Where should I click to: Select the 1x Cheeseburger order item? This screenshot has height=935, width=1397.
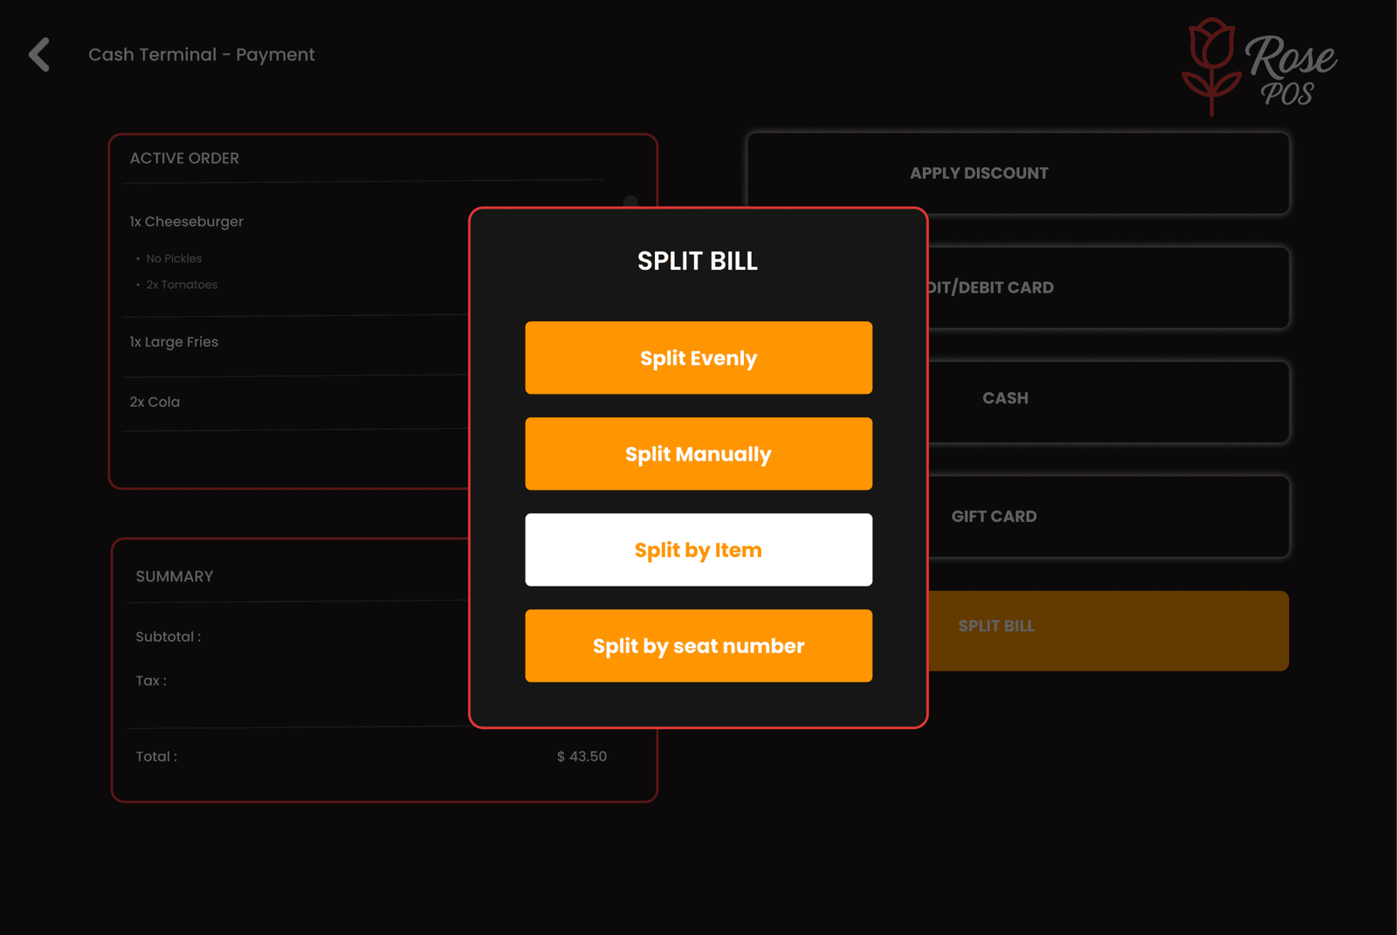pyautogui.click(x=187, y=222)
